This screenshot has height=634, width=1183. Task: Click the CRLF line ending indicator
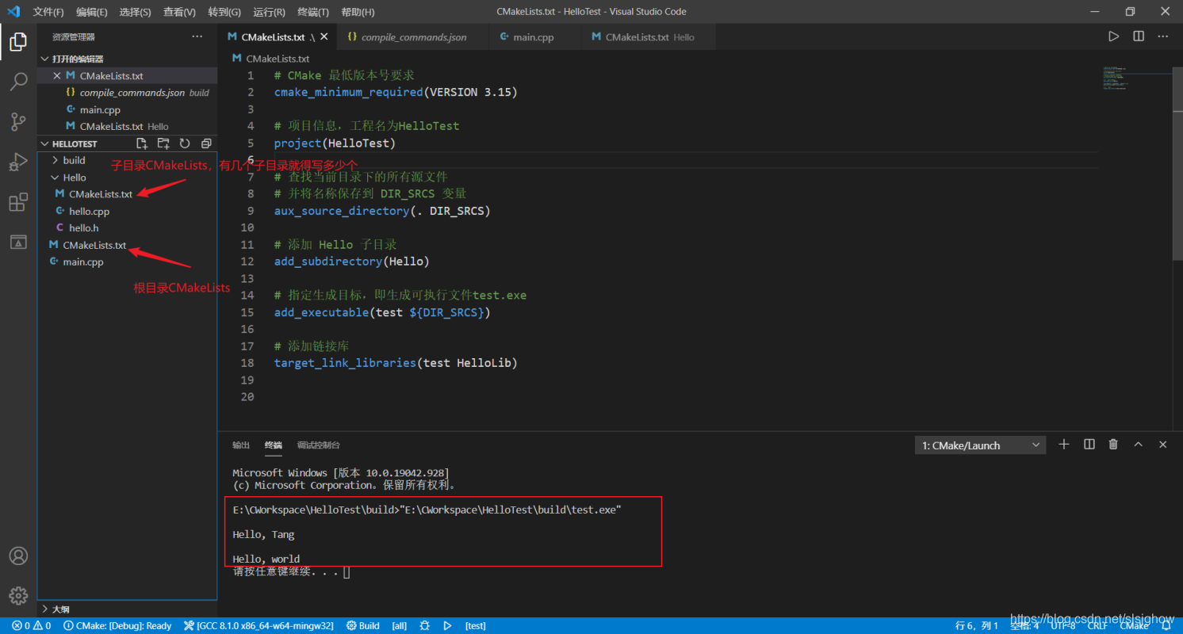1097,625
